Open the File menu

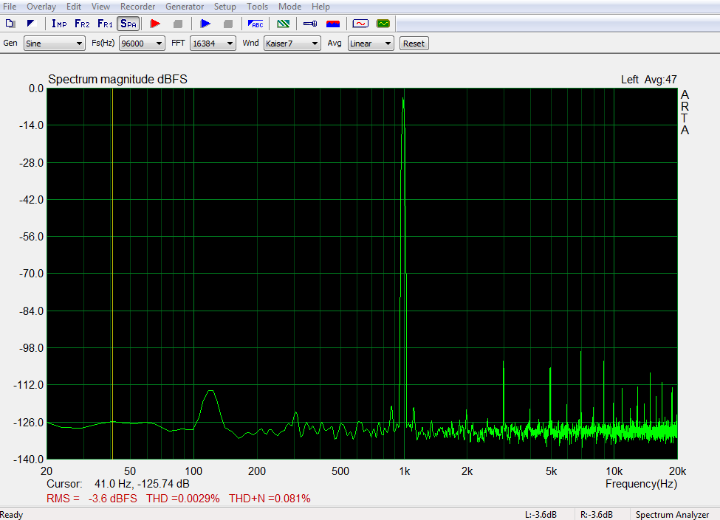(10, 7)
